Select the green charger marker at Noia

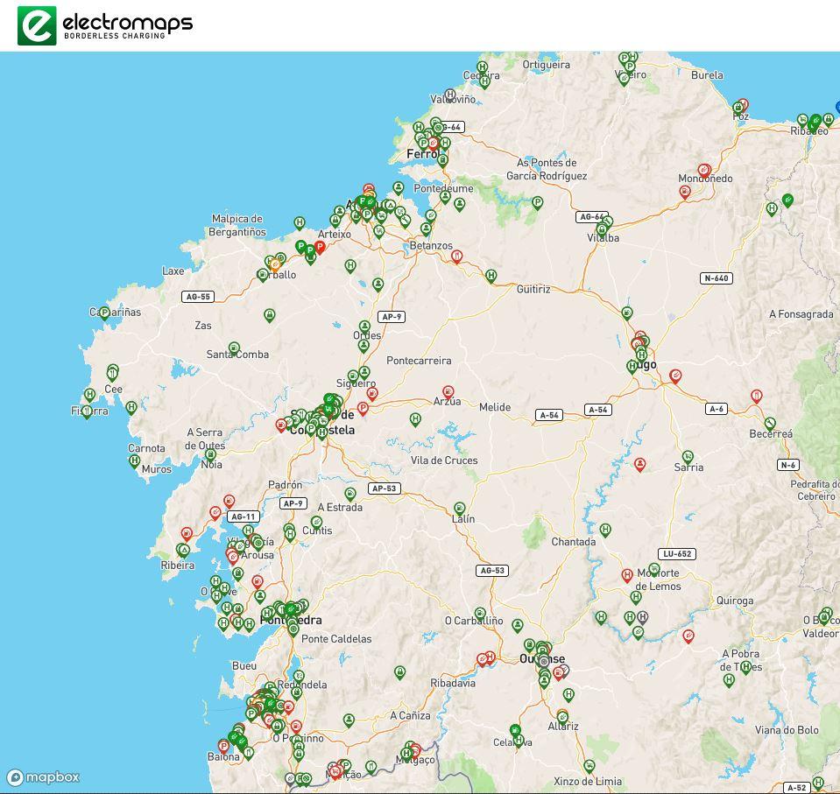[x=210, y=454]
